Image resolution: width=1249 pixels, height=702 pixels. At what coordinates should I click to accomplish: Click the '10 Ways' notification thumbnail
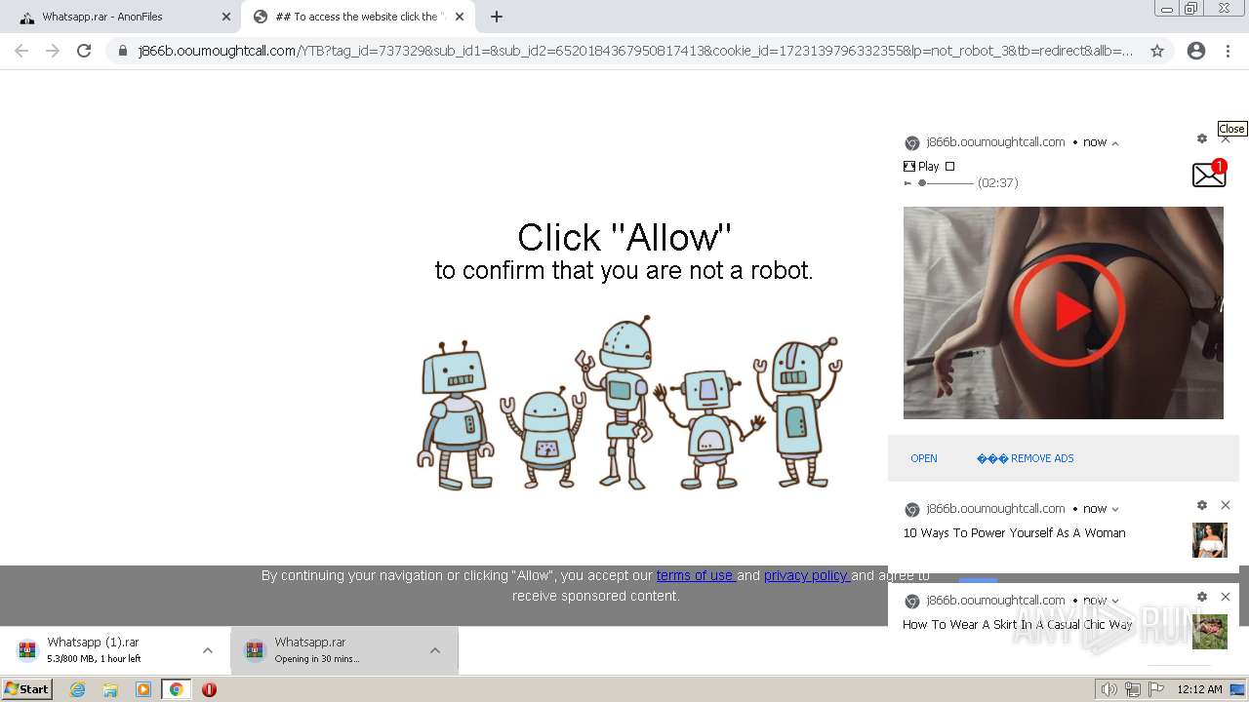[x=1210, y=540]
